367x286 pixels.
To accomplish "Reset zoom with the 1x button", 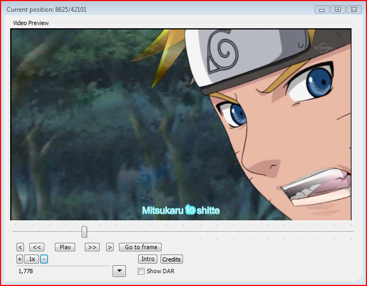I will click(x=31, y=259).
